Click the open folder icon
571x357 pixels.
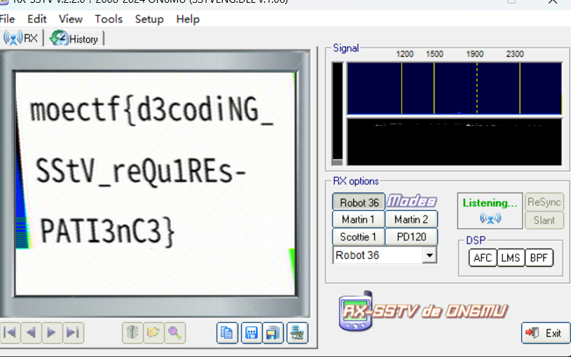153,332
